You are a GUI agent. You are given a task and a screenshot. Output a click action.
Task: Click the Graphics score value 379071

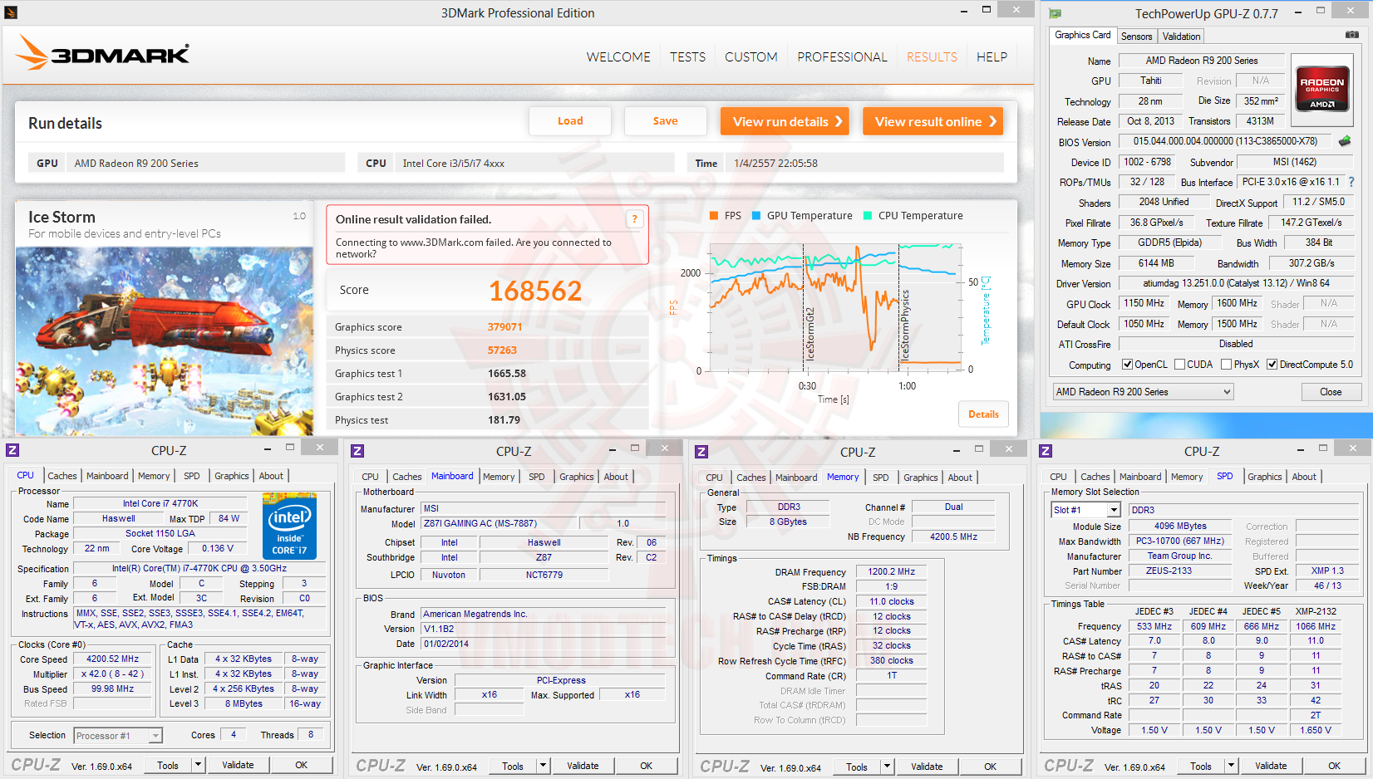504,327
